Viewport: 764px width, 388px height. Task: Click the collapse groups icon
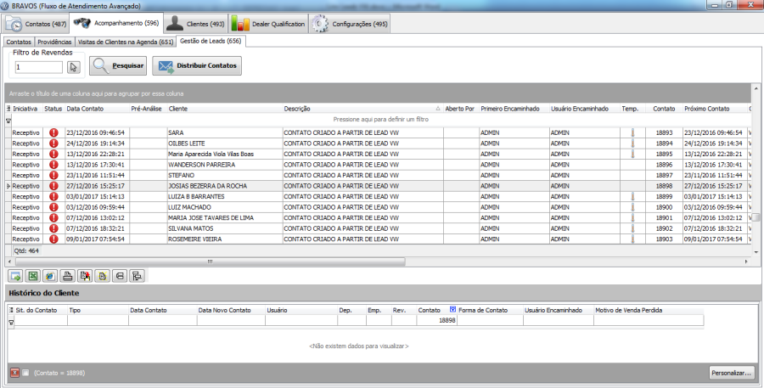tap(120, 277)
